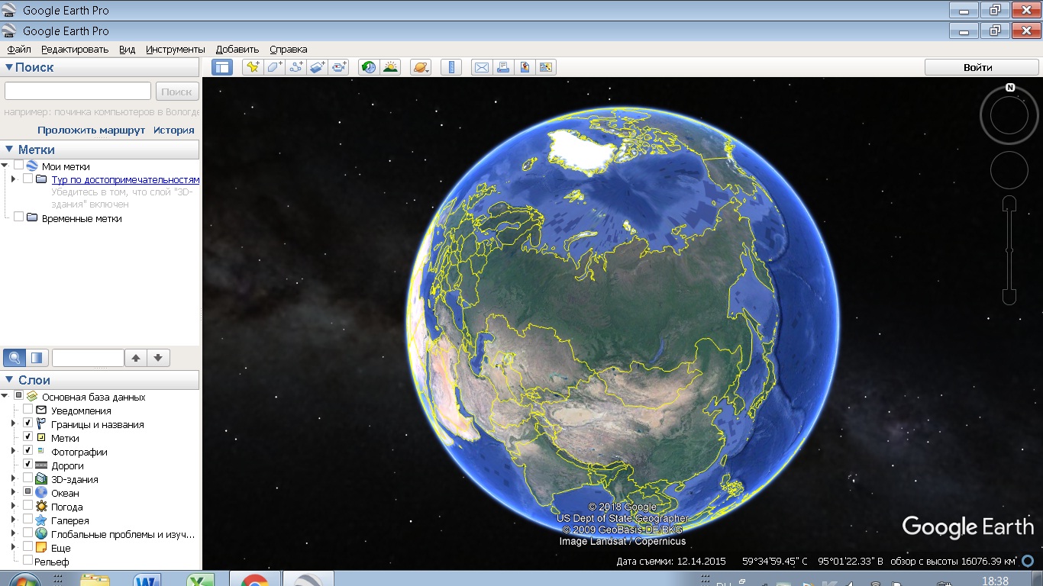
Task: Click the Проложить маршрут link
Action: pos(91,130)
